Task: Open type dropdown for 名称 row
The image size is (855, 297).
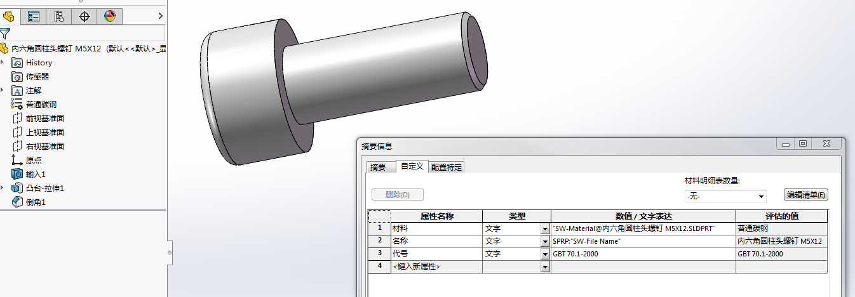Action: (544, 241)
